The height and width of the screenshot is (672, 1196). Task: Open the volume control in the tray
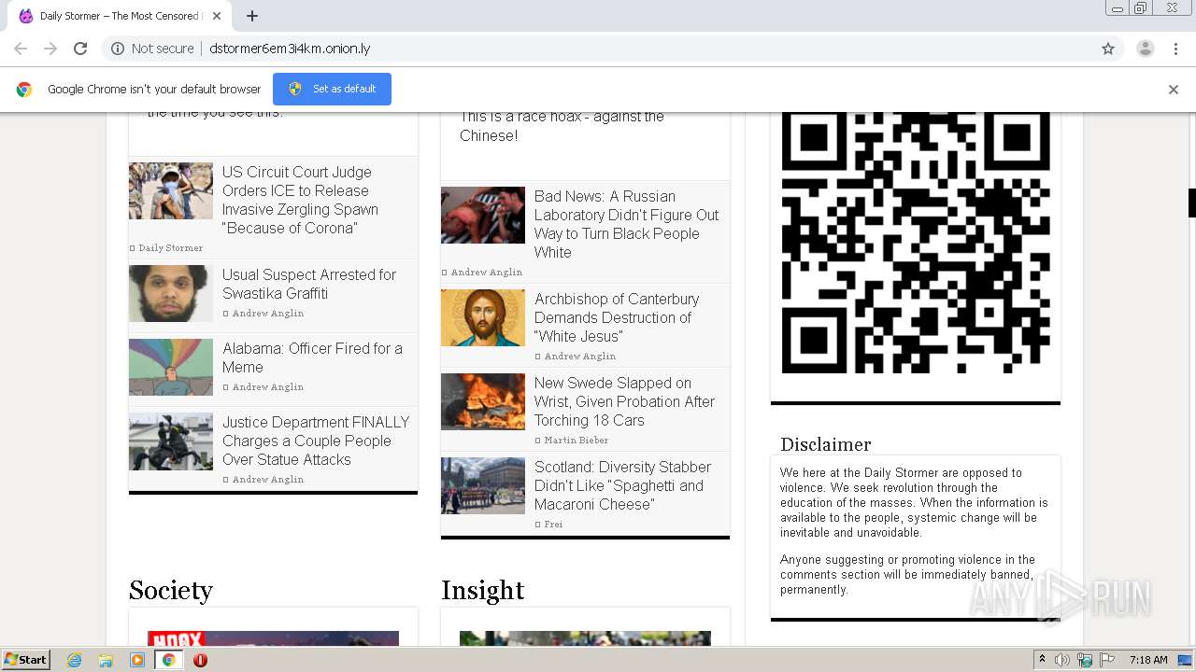coord(1062,660)
